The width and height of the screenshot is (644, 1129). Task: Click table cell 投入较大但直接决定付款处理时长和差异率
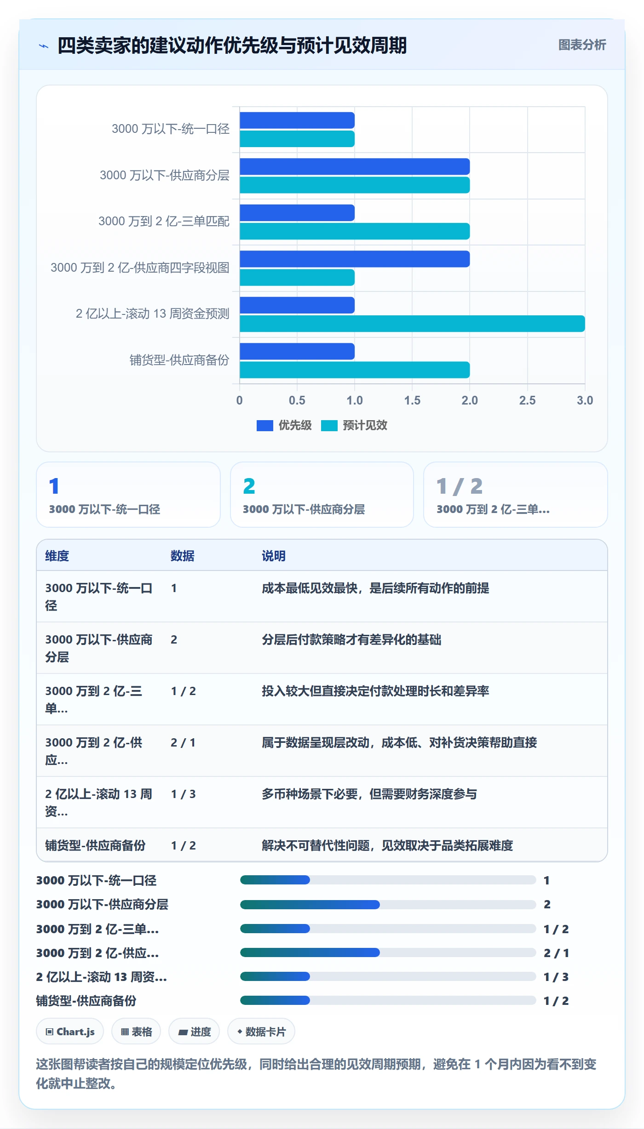375,691
